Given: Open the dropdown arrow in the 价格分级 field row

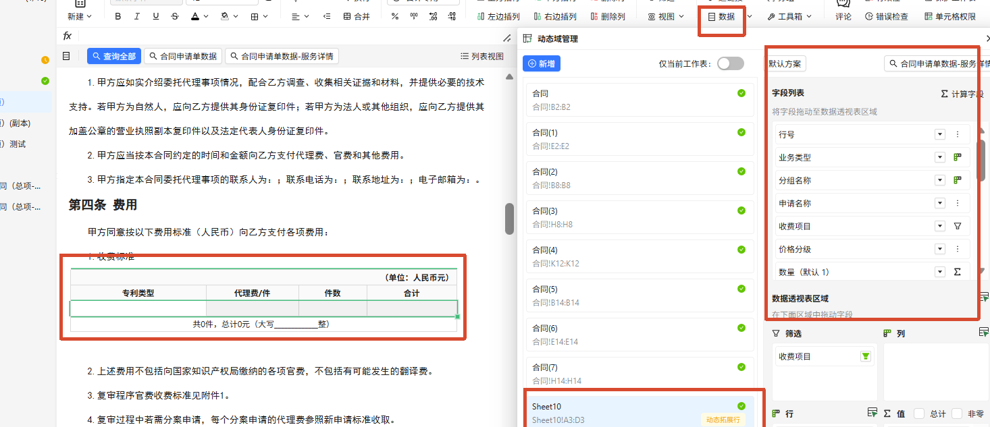Looking at the screenshot, I should pyautogui.click(x=939, y=250).
